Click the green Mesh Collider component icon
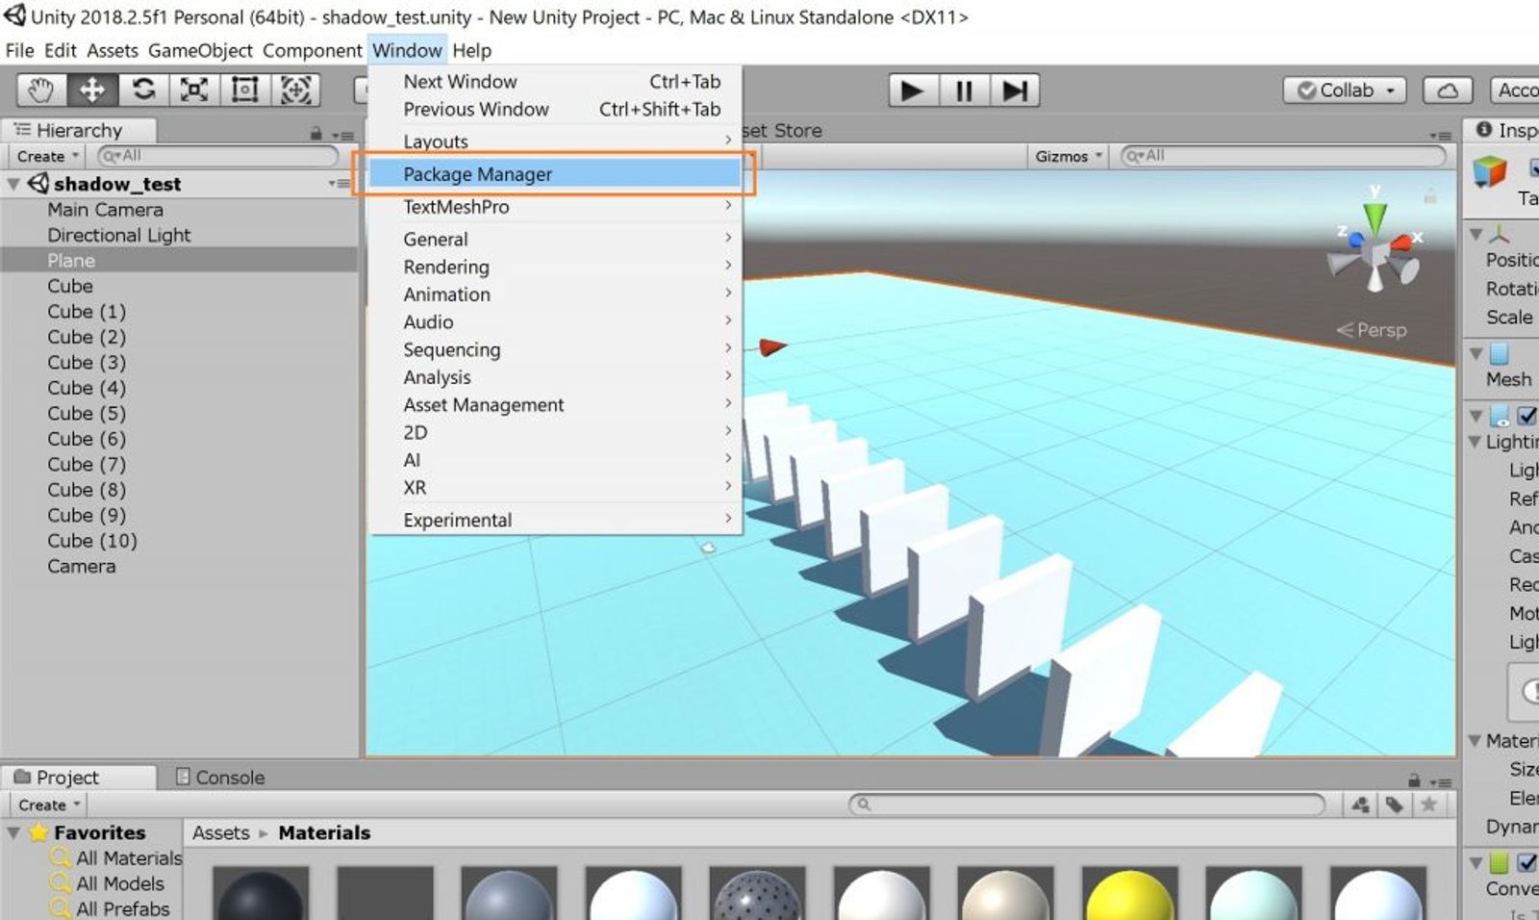The width and height of the screenshot is (1539, 920). (x=1500, y=862)
